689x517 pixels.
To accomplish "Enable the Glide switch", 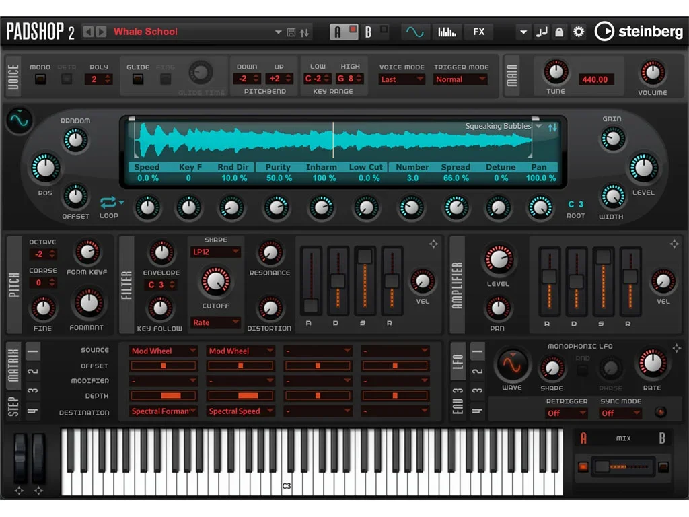I will point(137,79).
